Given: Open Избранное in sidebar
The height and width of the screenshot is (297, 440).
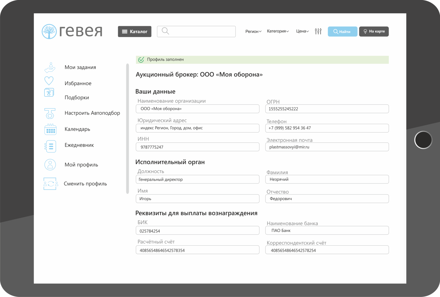Looking at the screenshot, I should point(78,83).
